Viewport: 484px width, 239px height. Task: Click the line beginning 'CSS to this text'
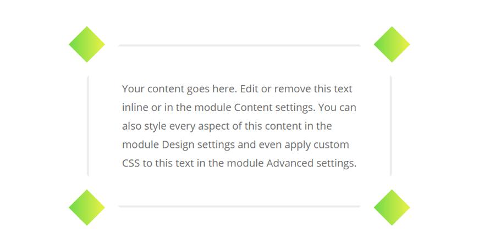click(239, 163)
